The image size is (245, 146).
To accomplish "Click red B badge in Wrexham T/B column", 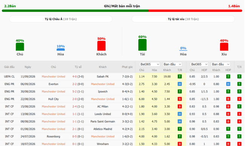I will (x=180, y=144).
